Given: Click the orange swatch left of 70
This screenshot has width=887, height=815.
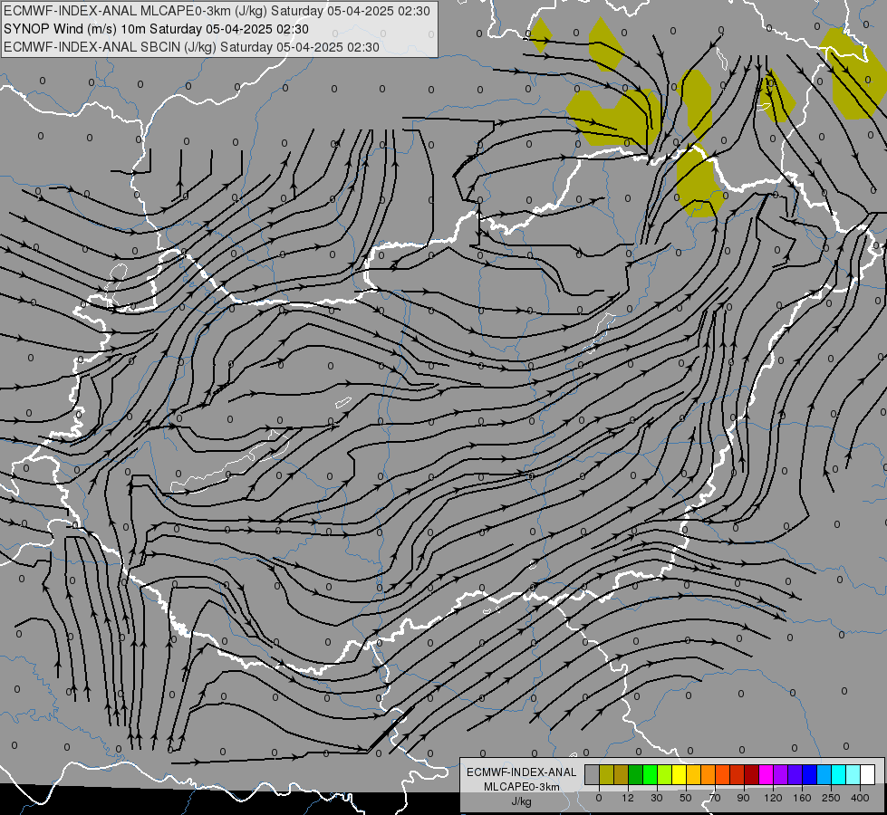Looking at the screenshot, I should (x=709, y=774).
